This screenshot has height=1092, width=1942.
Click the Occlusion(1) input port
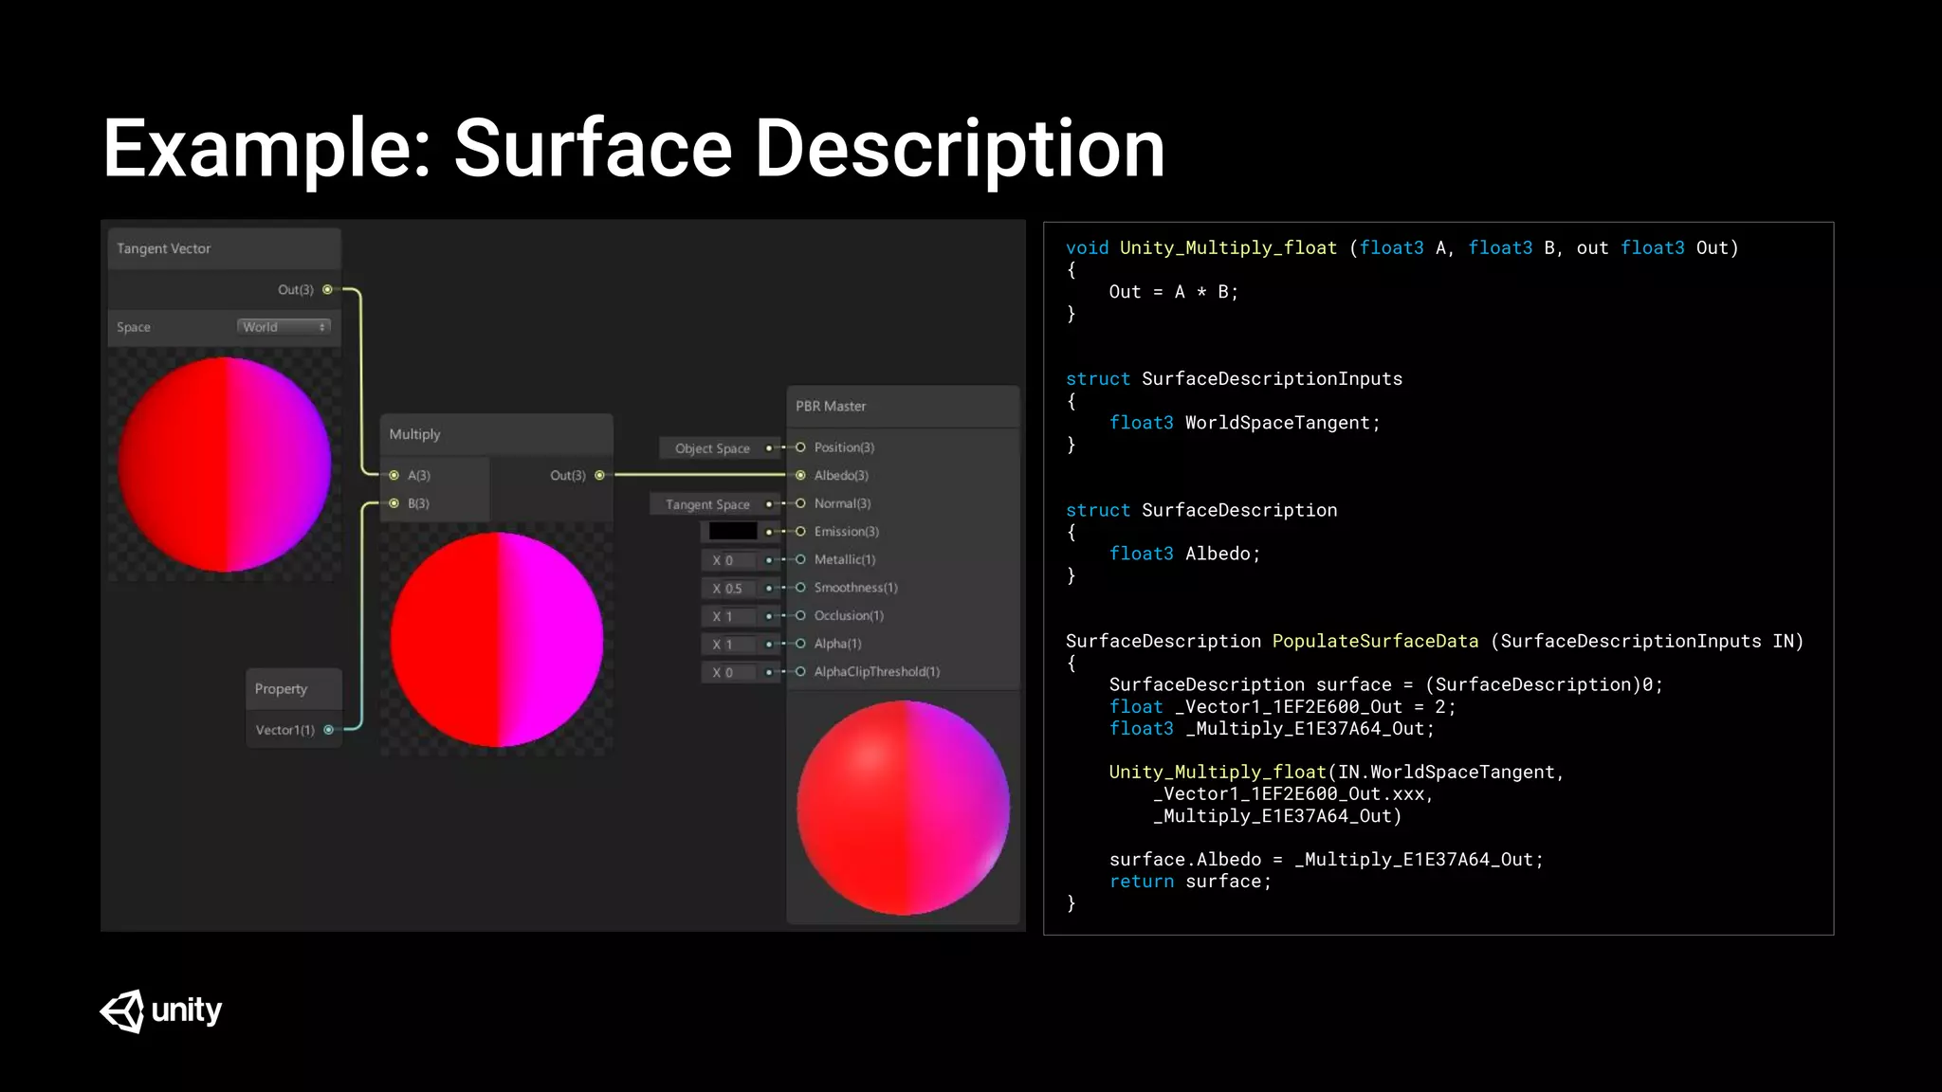pyautogui.click(x=800, y=615)
